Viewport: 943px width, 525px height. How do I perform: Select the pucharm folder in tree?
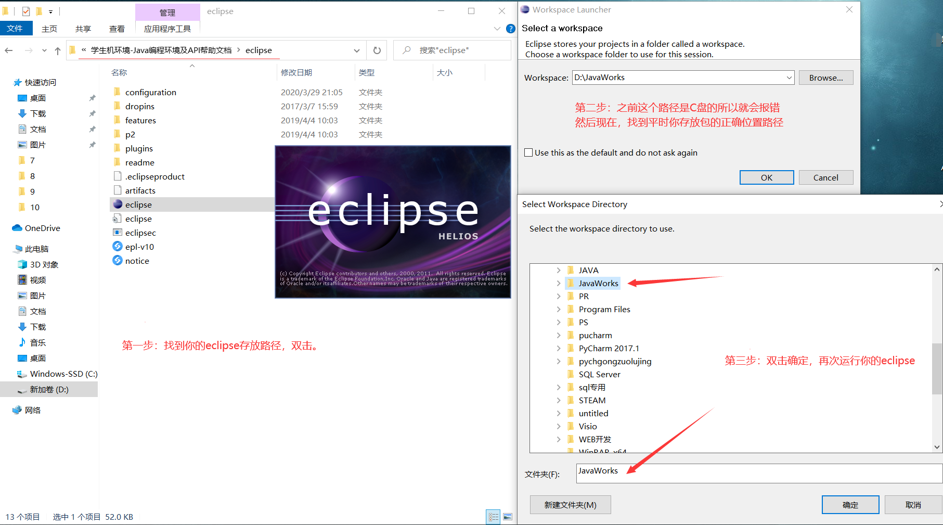595,335
